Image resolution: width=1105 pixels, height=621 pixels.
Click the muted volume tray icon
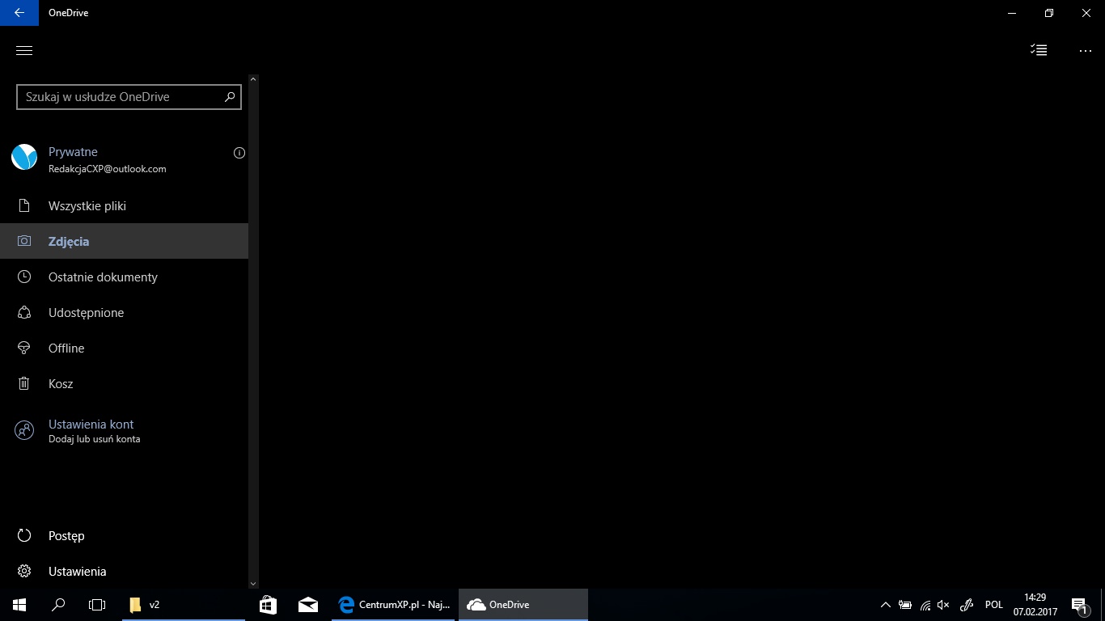point(943,605)
